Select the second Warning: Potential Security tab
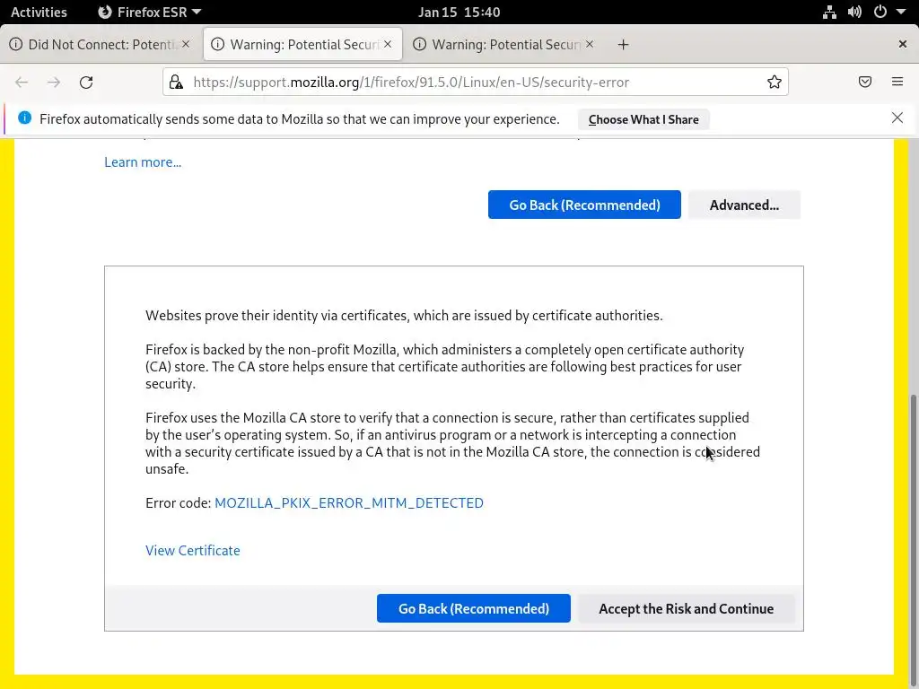Screen dimensions: 919x689 (x=302, y=45)
